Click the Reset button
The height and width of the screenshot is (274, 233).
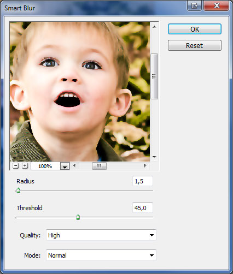pos(195,45)
